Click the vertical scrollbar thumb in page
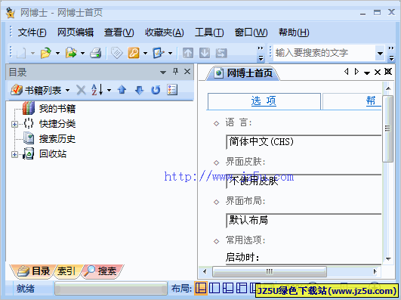The width and height of the screenshot is (401, 300). point(387,128)
